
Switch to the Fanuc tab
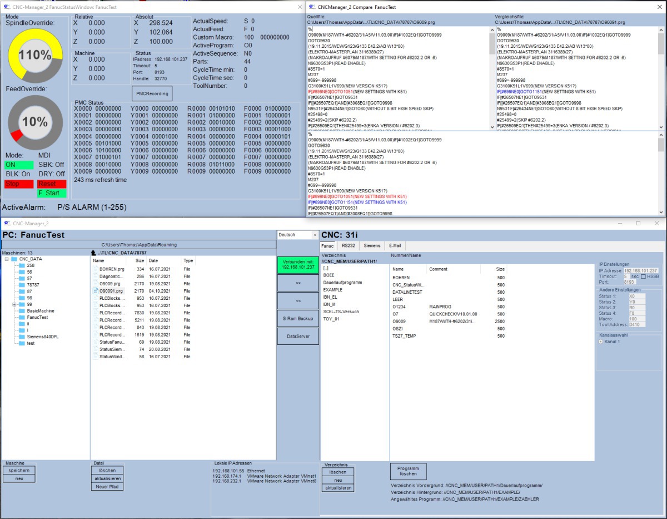click(x=328, y=245)
